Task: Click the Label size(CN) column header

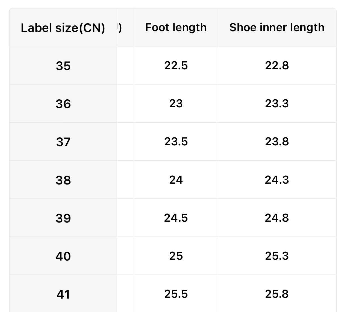Action: coord(63,28)
